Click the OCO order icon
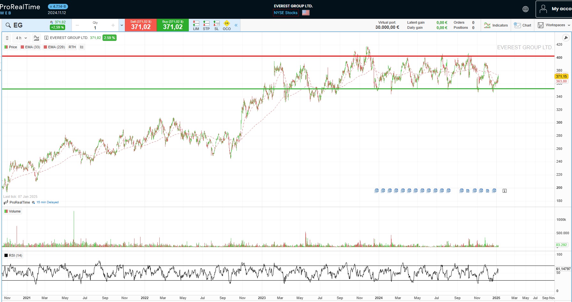The image size is (572, 302). 226,25
